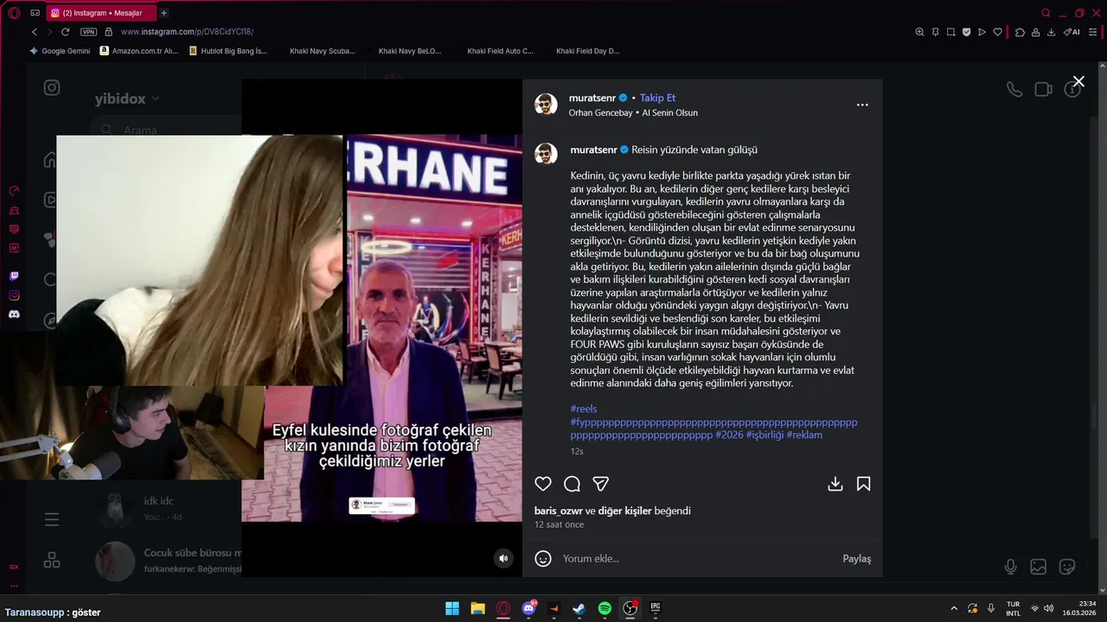Switch to the Instagram Mesajlar tab
The image size is (1107, 622).
(x=99, y=13)
